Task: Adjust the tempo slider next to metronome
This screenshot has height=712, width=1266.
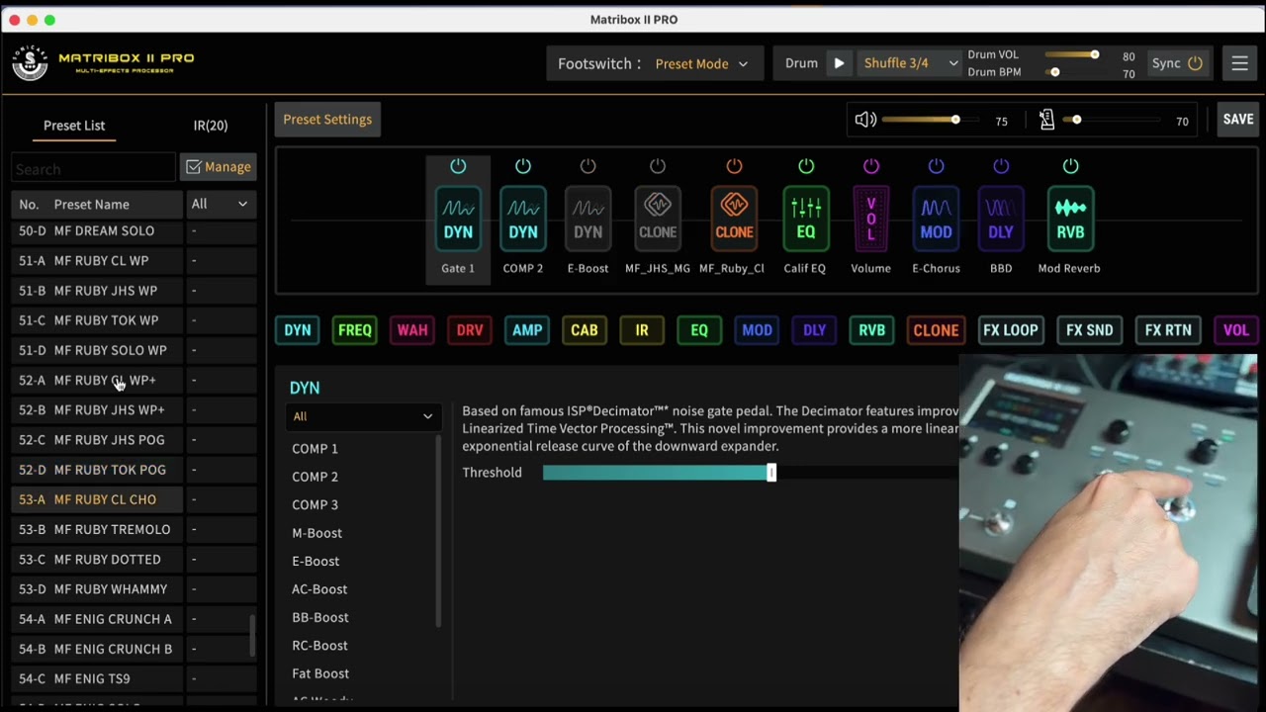Action: pyautogui.click(x=1113, y=120)
